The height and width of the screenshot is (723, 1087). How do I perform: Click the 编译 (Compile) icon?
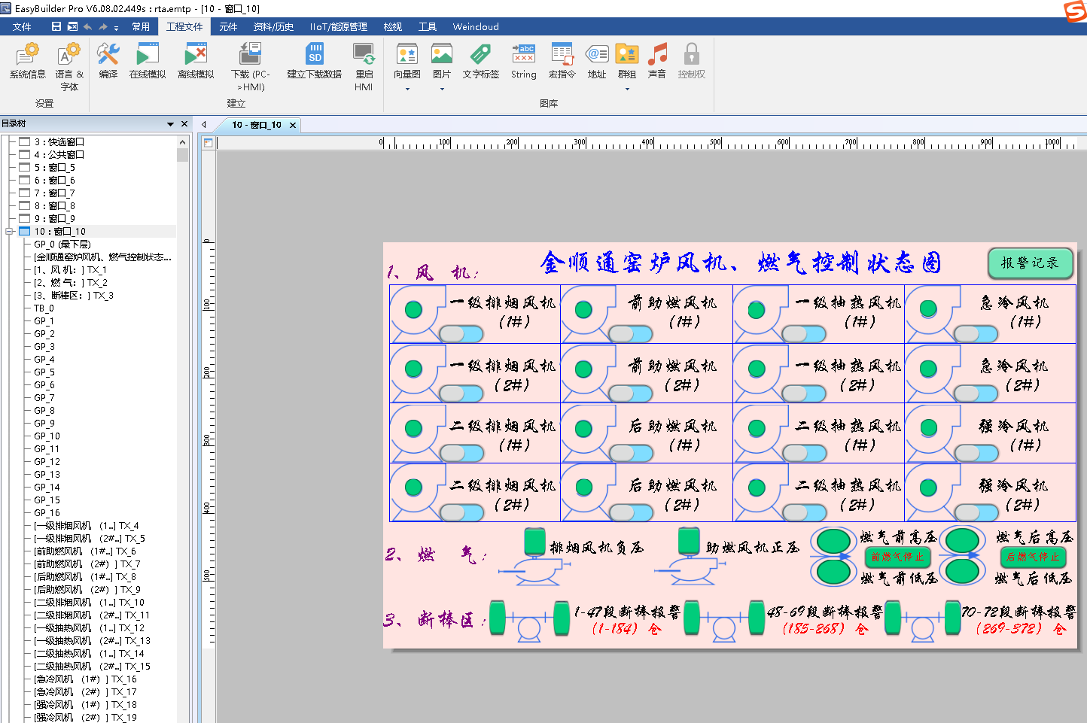click(x=108, y=60)
